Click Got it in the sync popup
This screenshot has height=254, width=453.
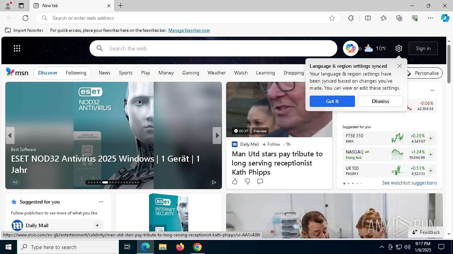tap(332, 101)
